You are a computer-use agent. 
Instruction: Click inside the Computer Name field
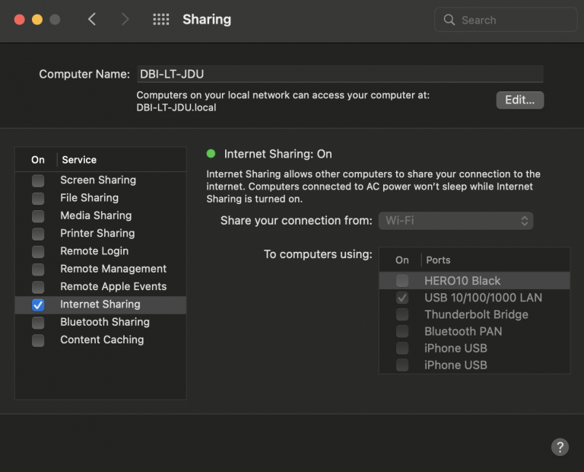(x=339, y=75)
